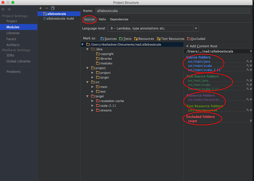The width and height of the screenshot is (254, 181).
Task: Mark folder as Test Resources
Action: pyautogui.click(x=171, y=39)
